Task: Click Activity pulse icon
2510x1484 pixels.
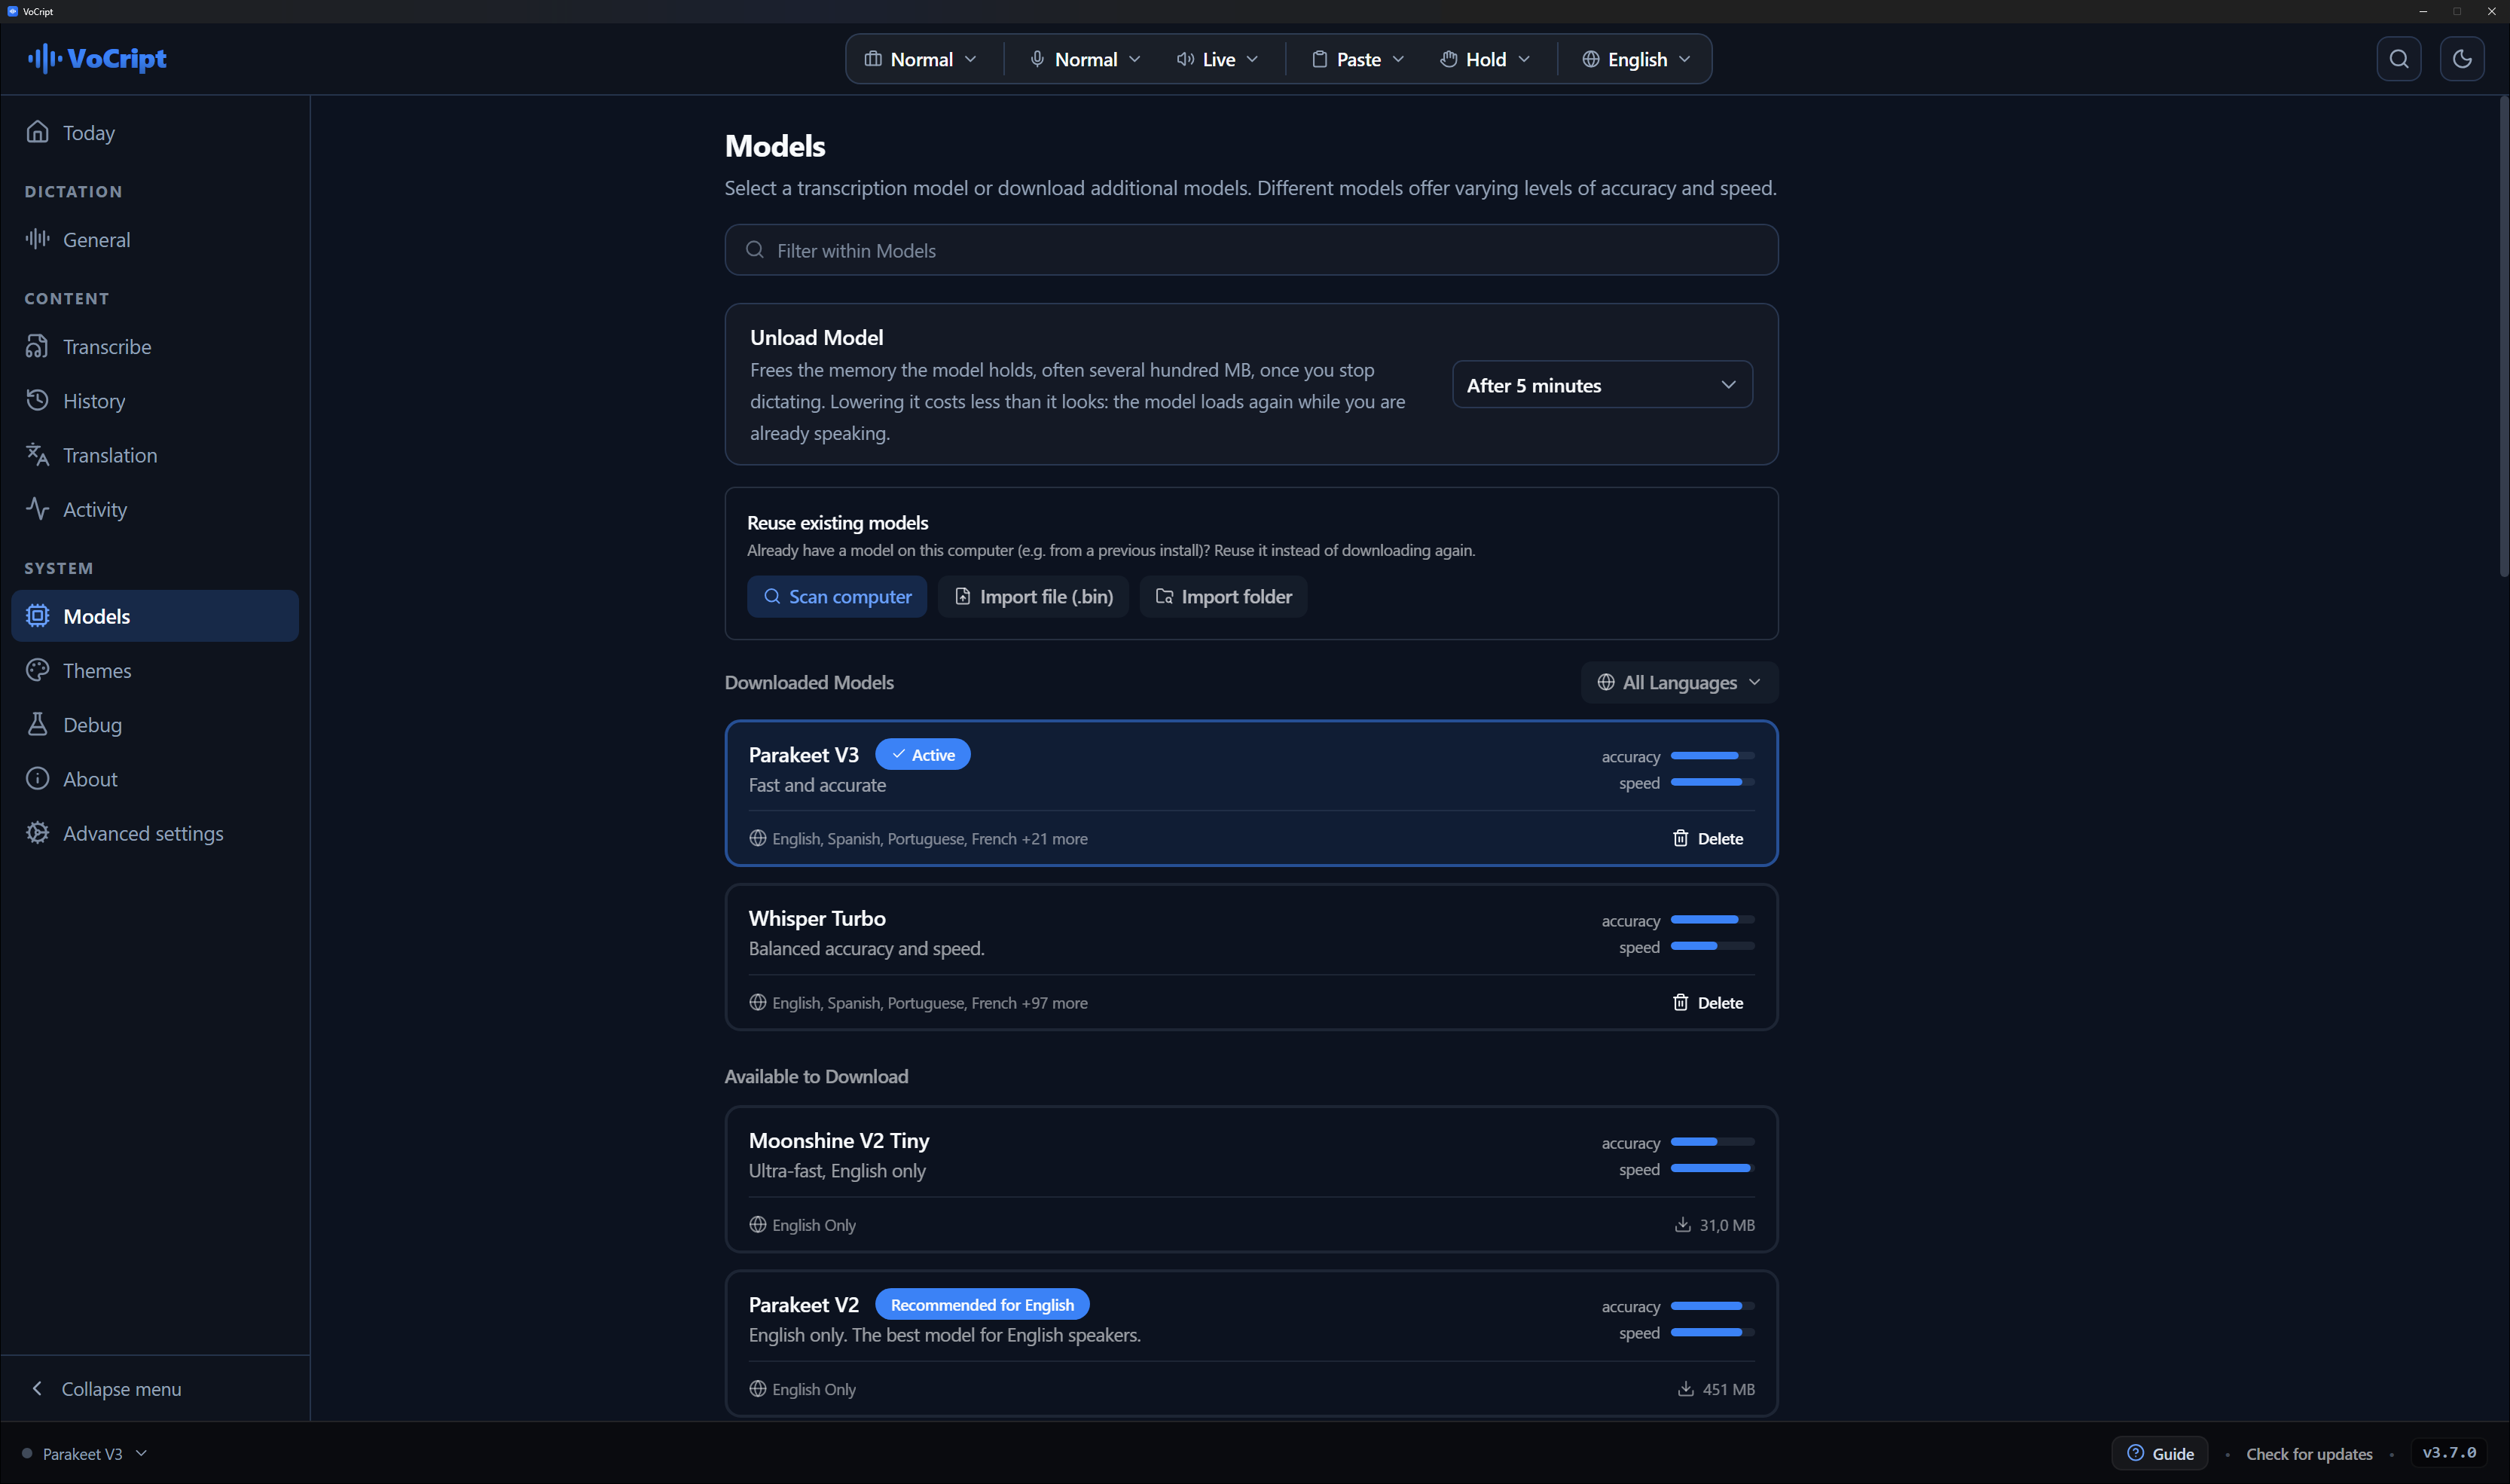Action: (37, 508)
